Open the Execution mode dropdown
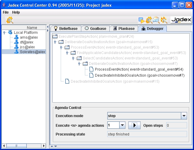The width and height of the screenshot is (194, 150). (184, 116)
